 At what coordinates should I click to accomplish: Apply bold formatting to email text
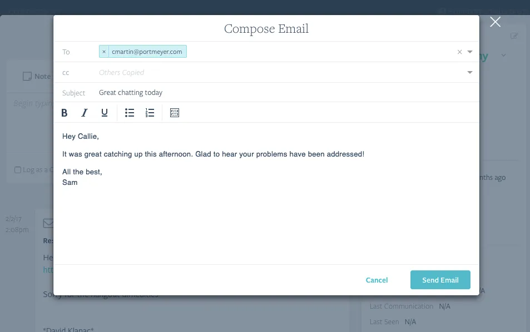click(64, 113)
